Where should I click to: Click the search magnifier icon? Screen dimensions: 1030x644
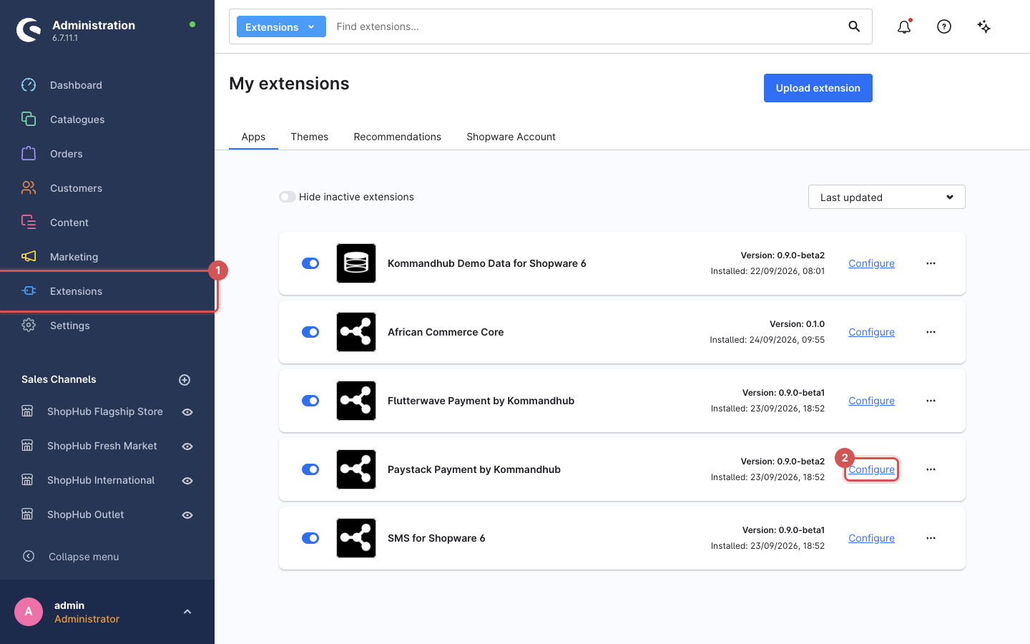pyautogui.click(x=854, y=26)
